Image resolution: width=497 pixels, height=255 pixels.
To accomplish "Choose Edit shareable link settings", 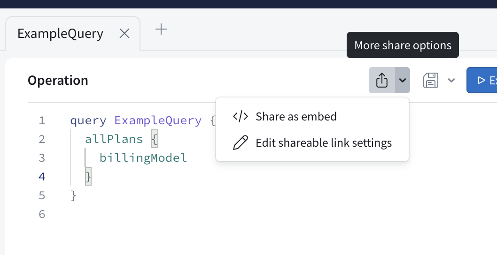I will (312, 142).
